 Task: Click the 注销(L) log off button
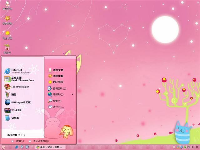[17, 141]
